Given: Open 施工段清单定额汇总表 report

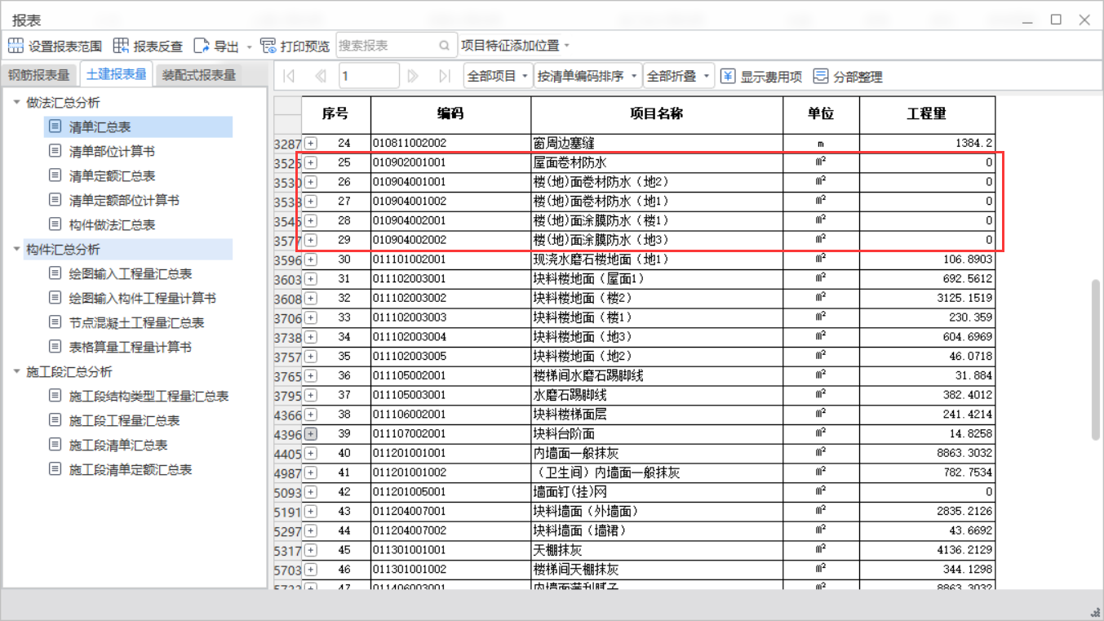Looking at the screenshot, I should tap(131, 469).
